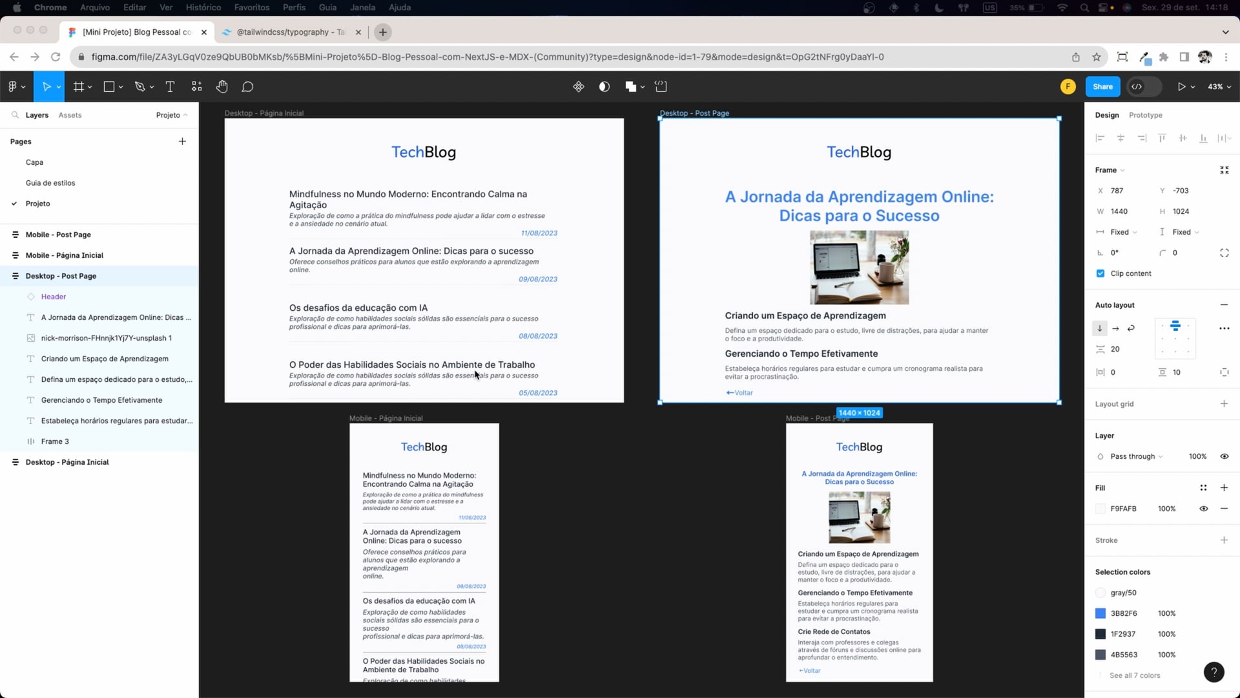This screenshot has height=698, width=1240.
Task: Open the Resources tool
Action: point(197,87)
